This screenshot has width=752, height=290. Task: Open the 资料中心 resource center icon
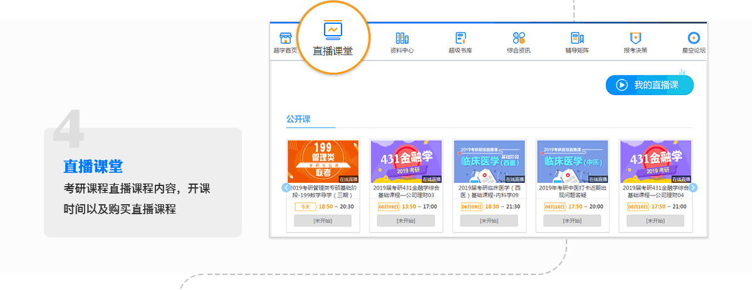402,38
